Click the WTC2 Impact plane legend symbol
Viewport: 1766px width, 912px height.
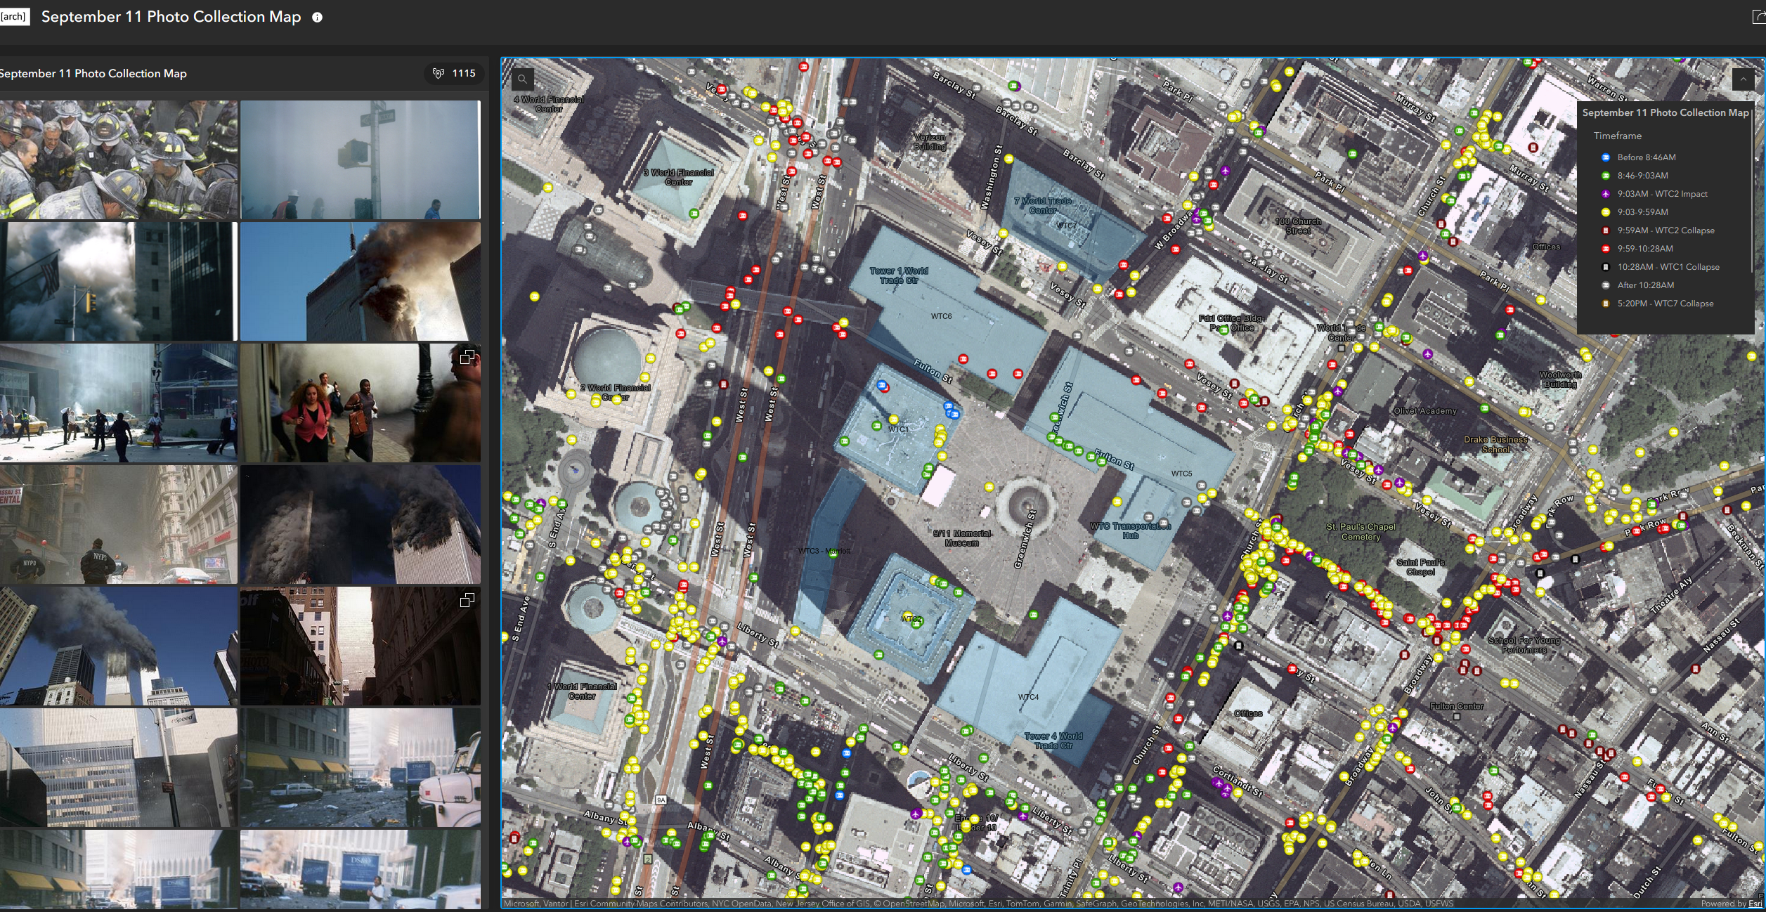pos(1606,194)
